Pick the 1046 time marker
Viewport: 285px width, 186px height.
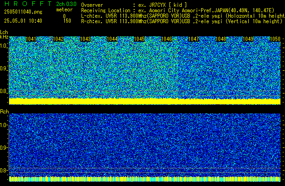[166, 39]
